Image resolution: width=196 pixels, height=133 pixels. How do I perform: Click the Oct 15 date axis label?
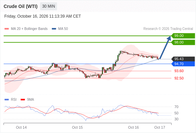(x=77, y=127)
